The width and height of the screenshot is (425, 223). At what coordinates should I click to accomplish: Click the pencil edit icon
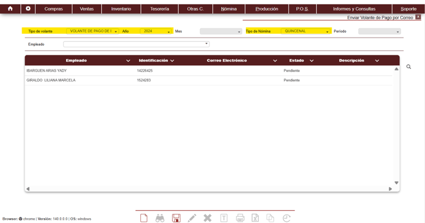pyautogui.click(x=192, y=218)
